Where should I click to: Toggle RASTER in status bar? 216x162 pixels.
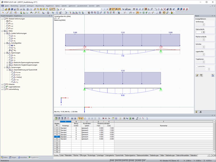pos(118,161)
